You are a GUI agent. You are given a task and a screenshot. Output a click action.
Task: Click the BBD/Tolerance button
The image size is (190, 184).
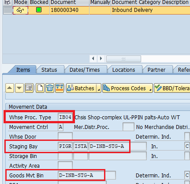[x=172, y=88]
